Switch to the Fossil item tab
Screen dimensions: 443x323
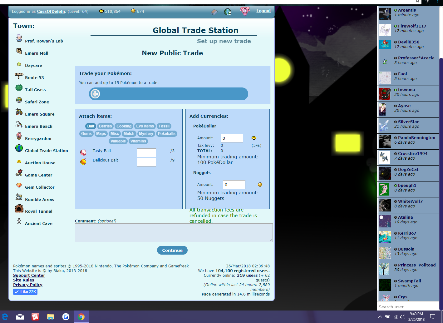point(164,126)
